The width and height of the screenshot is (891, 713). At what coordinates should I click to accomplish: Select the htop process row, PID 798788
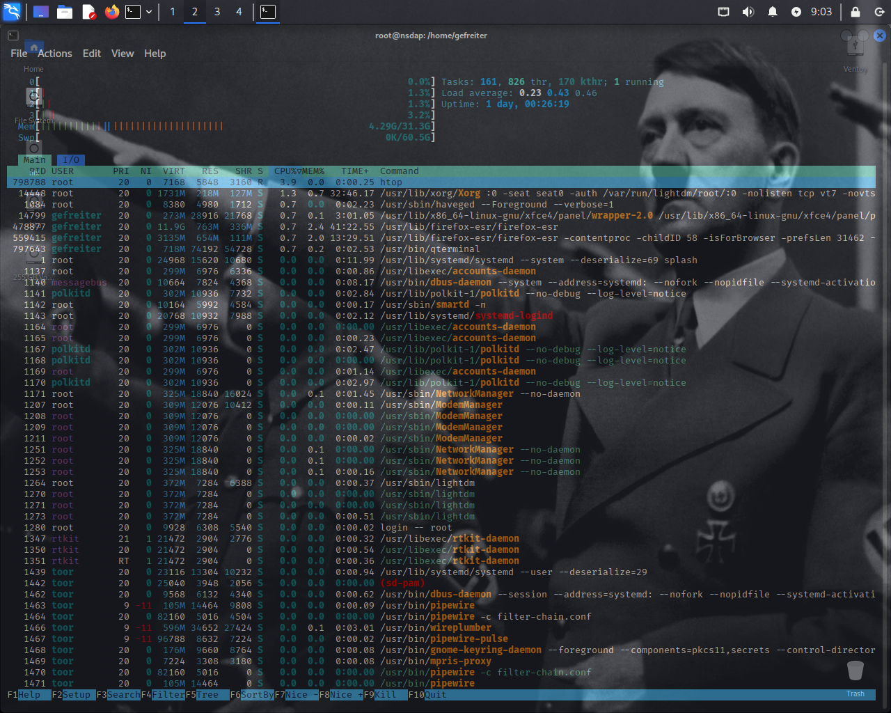(441, 182)
